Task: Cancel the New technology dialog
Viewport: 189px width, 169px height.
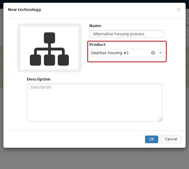Action: point(171,139)
